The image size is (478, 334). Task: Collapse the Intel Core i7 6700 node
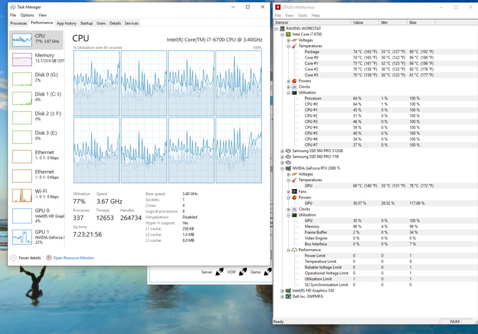(x=282, y=34)
